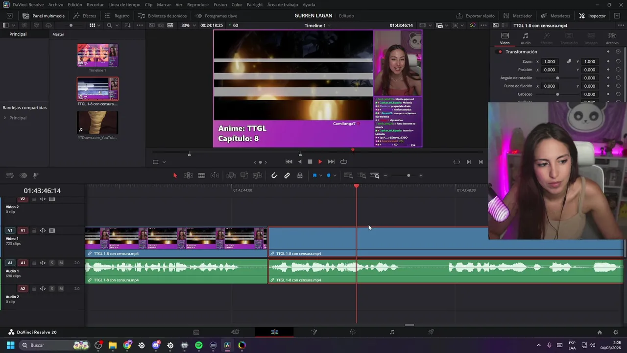
Task: Open Mezclador panel
Action: pyautogui.click(x=517, y=16)
